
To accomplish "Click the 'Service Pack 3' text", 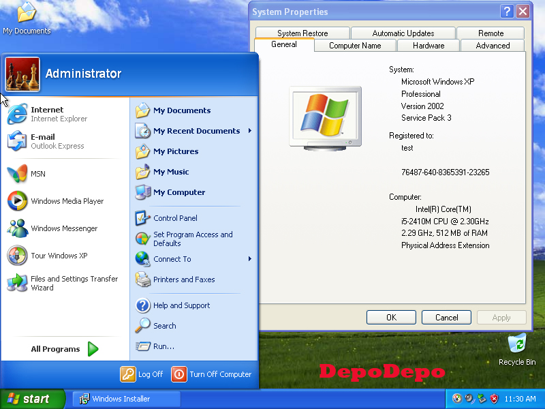I will click(x=426, y=118).
